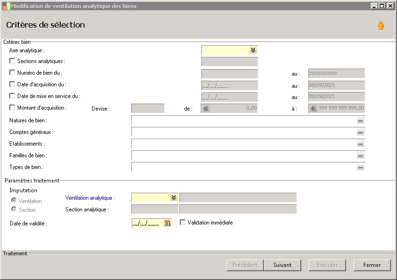Click into the Natures de bien field
397x280 pixels.
(x=243, y=120)
